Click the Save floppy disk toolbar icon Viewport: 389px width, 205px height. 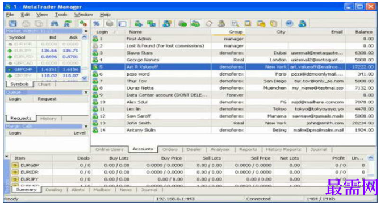(12, 24)
